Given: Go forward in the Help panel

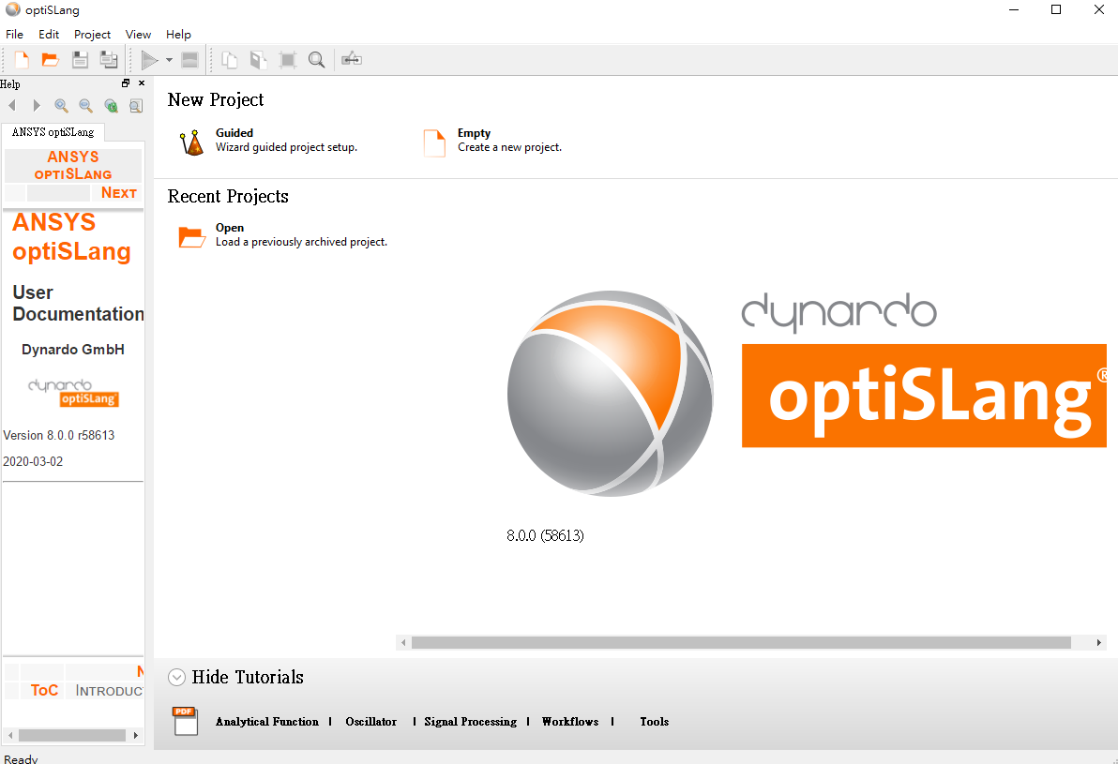Looking at the screenshot, I should tap(37, 106).
